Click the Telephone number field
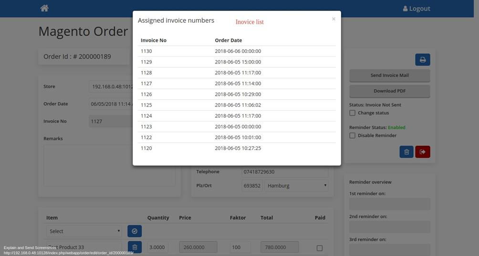This screenshot has height=256, width=479. (x=285, y=172)
